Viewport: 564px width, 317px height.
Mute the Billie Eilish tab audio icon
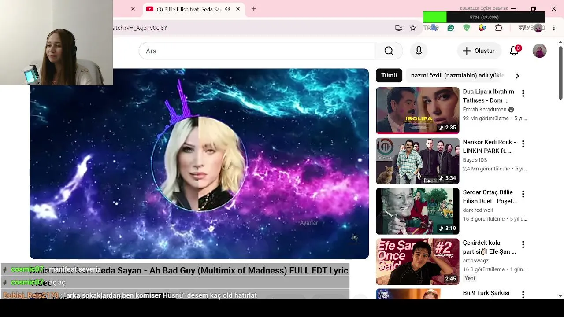(227, 9)
